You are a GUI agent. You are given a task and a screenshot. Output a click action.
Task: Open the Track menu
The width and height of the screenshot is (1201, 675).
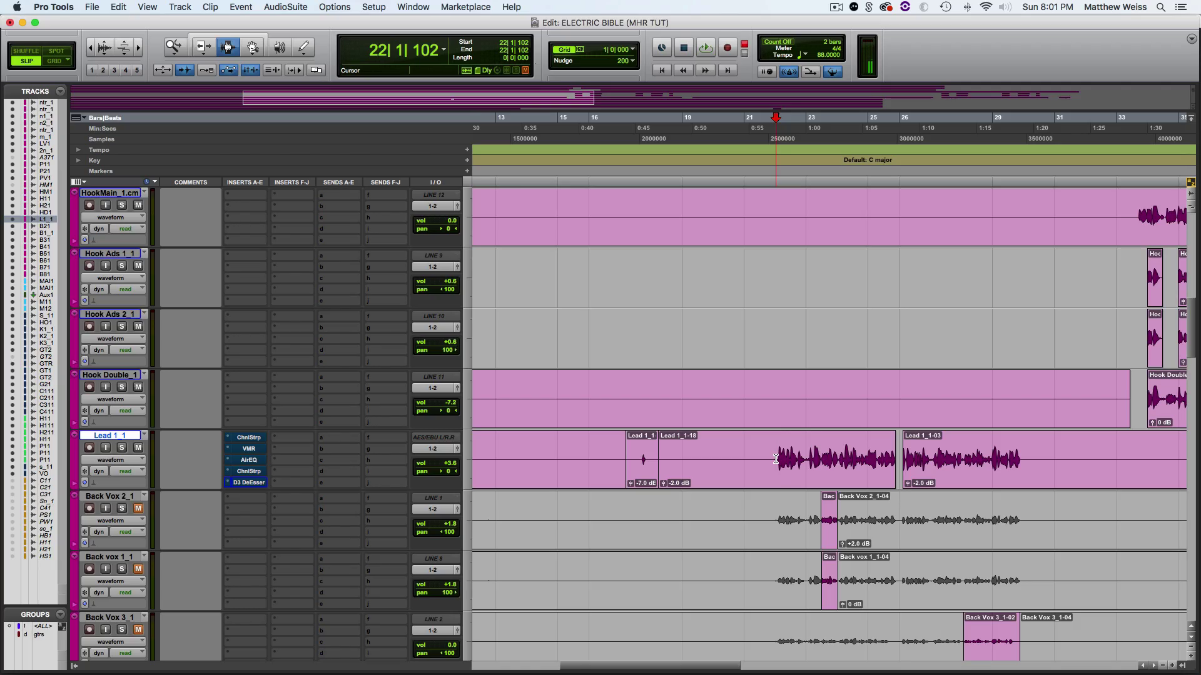tap(180, 7)
